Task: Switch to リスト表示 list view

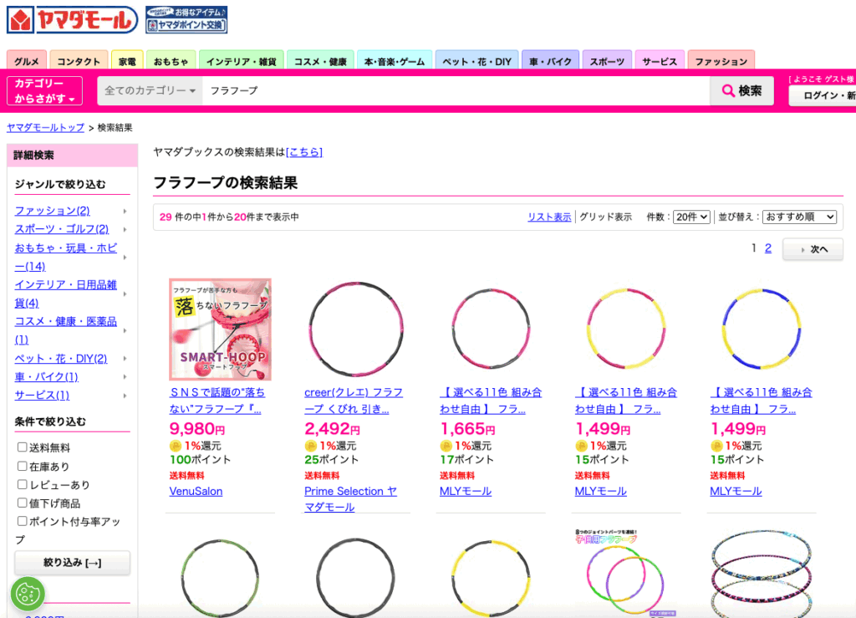Action: (549, 217)
